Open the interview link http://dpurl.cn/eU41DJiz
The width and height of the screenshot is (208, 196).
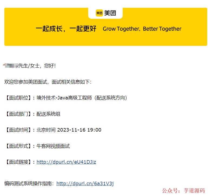[x=66, y=162]
